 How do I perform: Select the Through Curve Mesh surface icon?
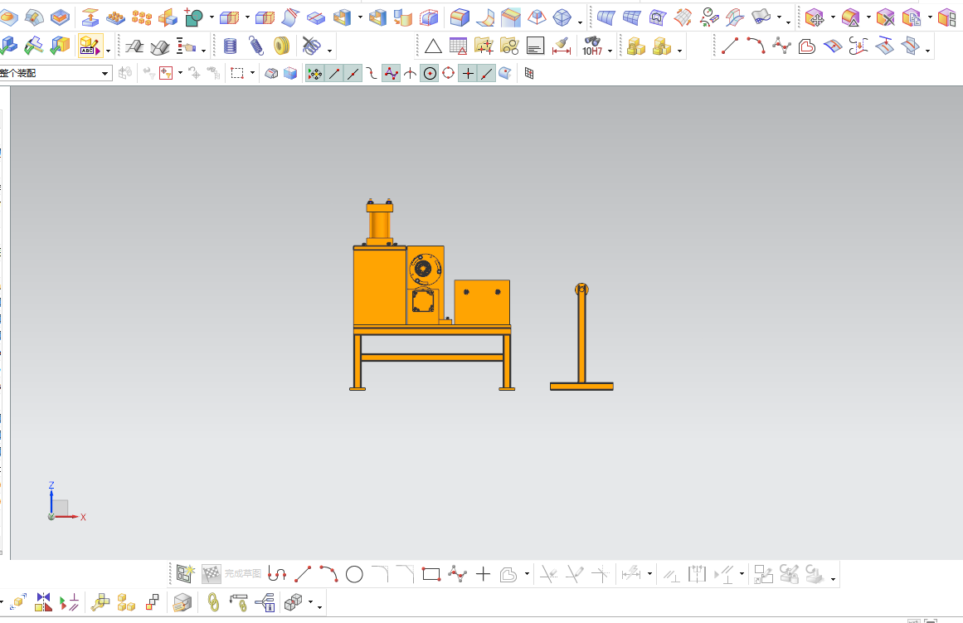631,17
